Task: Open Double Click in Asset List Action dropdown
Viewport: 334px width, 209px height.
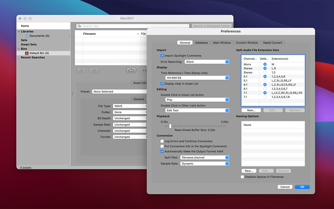Action: pos(197,100)
